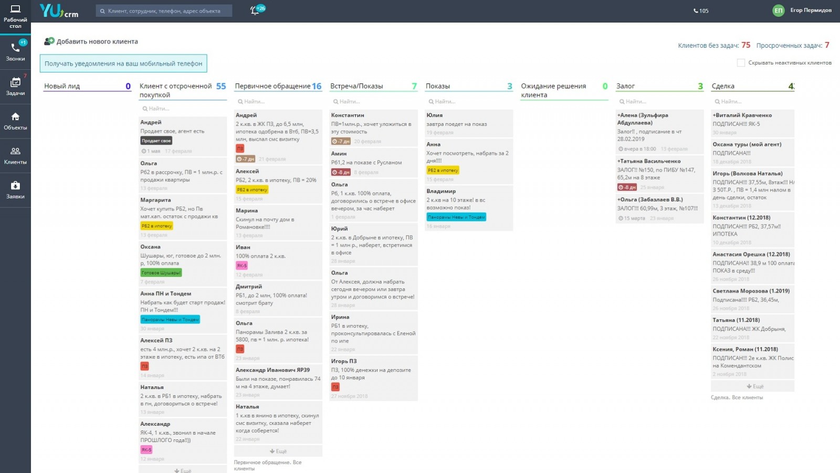Open the Задачи tasks icon
Viewport: 840px width, 473px height.
tap(15, 82)
